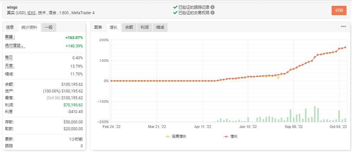This screenshot has width=352, height=154.
Task: Click the green check next to 已验证的交易权限
Action: [x=175, y=13]
